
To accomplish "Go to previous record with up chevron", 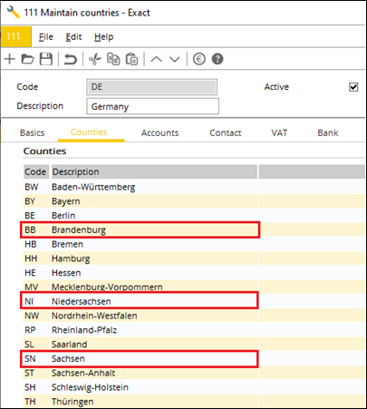I will point(156,59).
